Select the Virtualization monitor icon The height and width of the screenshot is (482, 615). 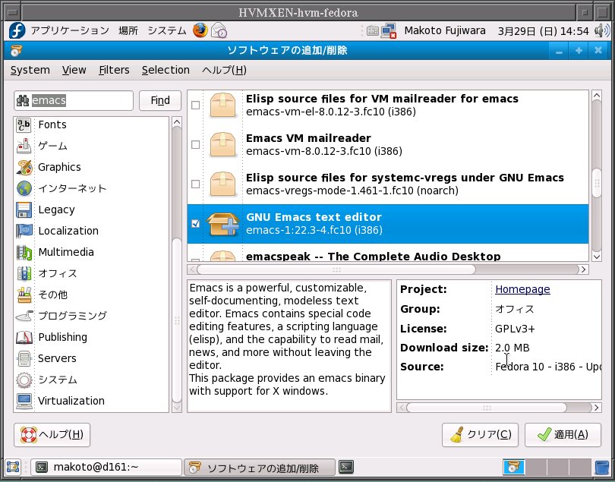(x=24, y=401)
